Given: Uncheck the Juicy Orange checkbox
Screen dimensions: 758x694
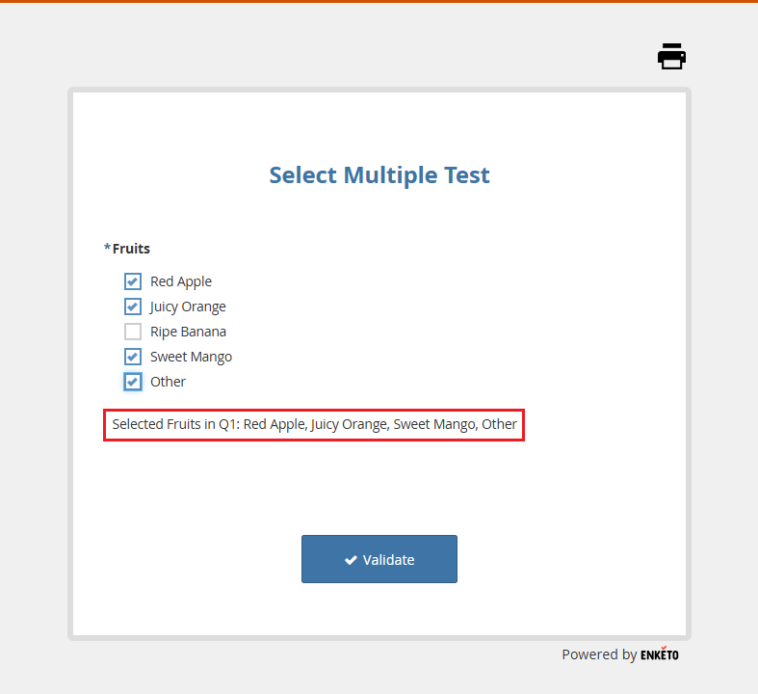Looking at the screenshot, I should point(133,307).
